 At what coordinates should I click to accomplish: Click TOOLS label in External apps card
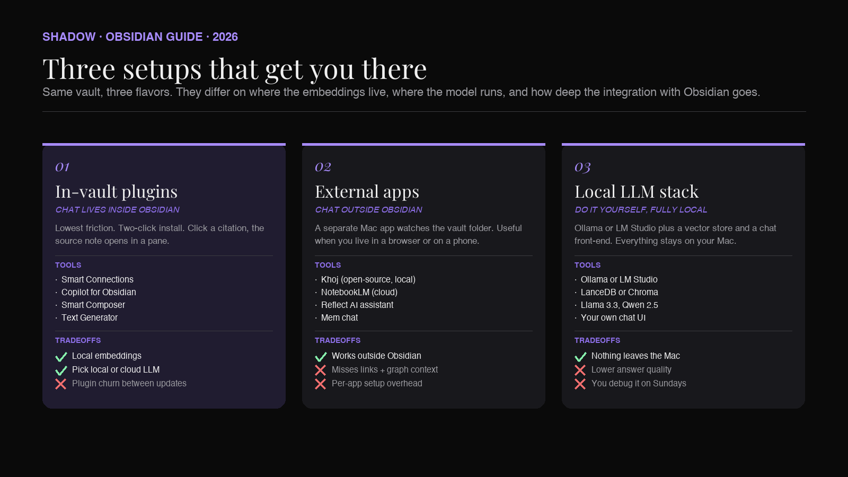[328, 265]
